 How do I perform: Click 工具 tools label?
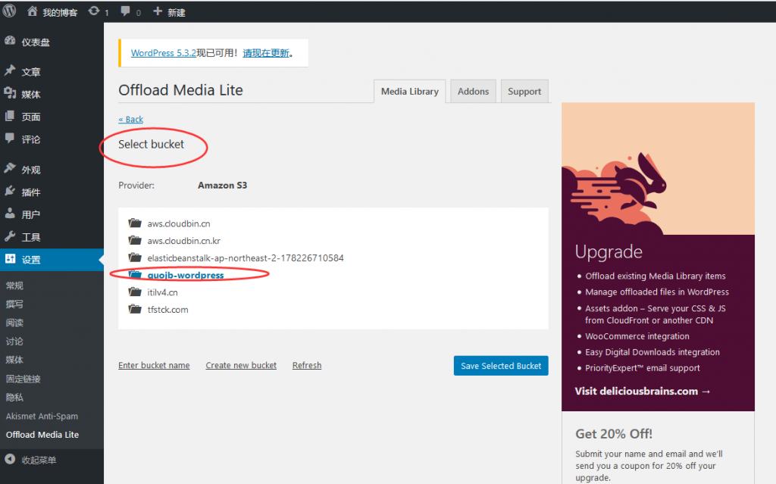point(30,237)
